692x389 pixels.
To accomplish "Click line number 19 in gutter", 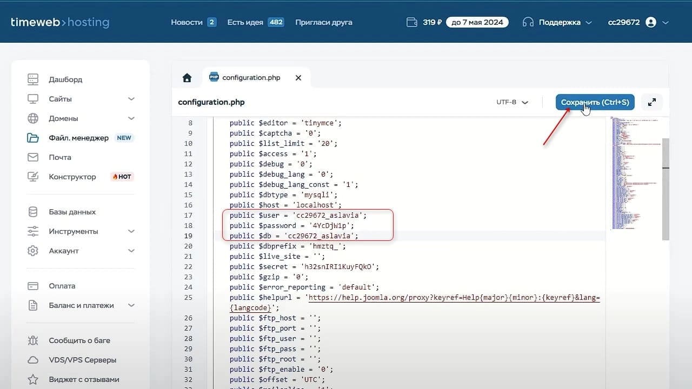I will click(188, 236).
